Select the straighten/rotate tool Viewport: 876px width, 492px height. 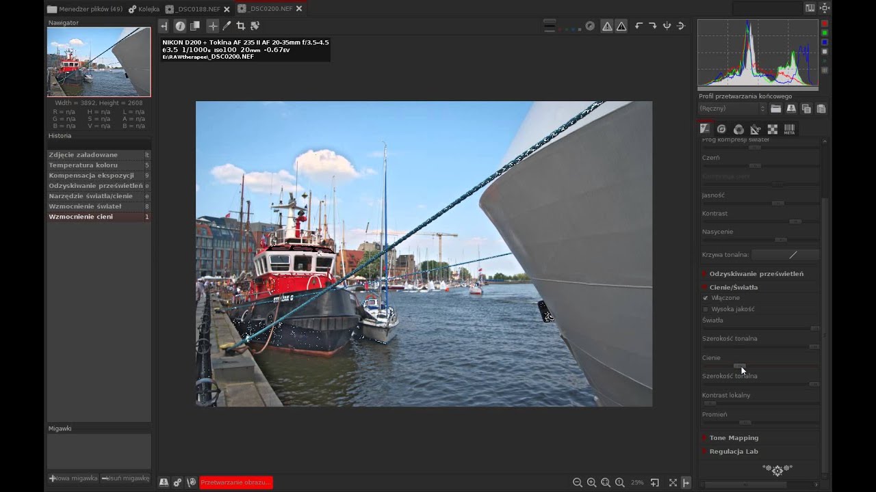tap(255, 26)
